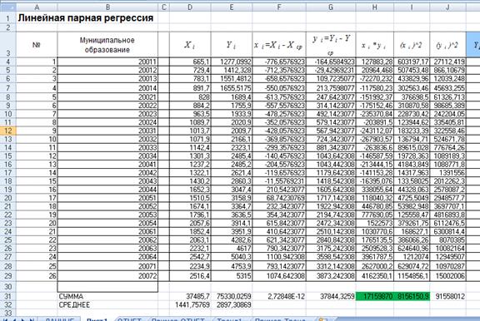Viewport: 480px width, 321px height.
Task: Select the cell with value -11,55769231
Action: [x=279, y=180]
